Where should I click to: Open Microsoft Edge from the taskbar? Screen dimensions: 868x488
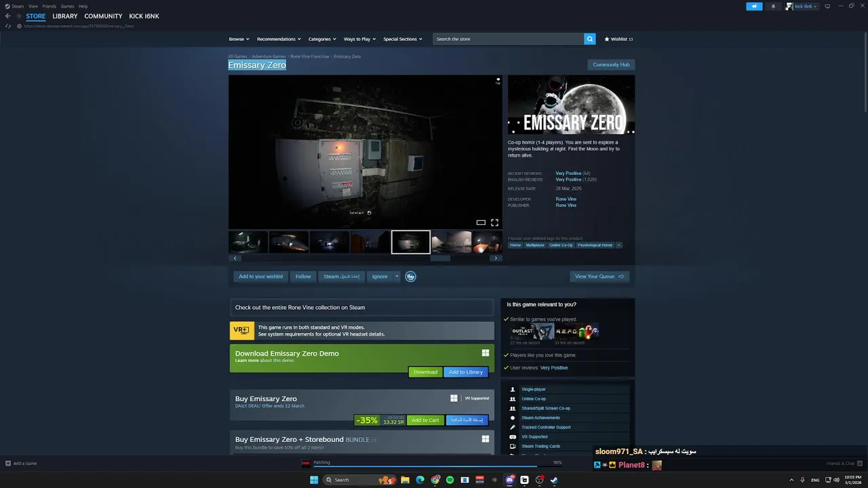[420, 480]
